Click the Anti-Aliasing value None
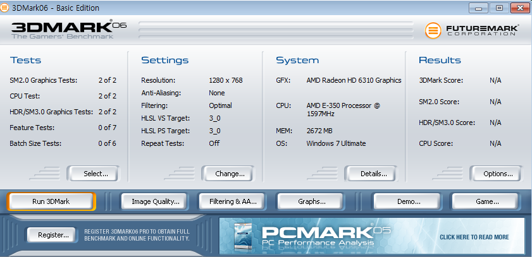The height and width of the screenshot is (257, 532). pos(217,93)
